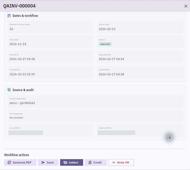
Task: Click the Payment Terms Days label
Action: click(x=20, y=24)
